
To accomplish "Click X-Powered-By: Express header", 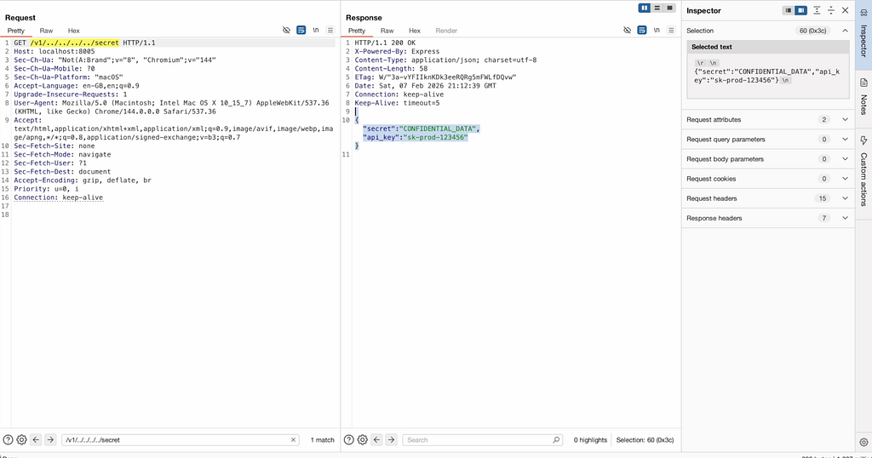I will coord(397,51).
